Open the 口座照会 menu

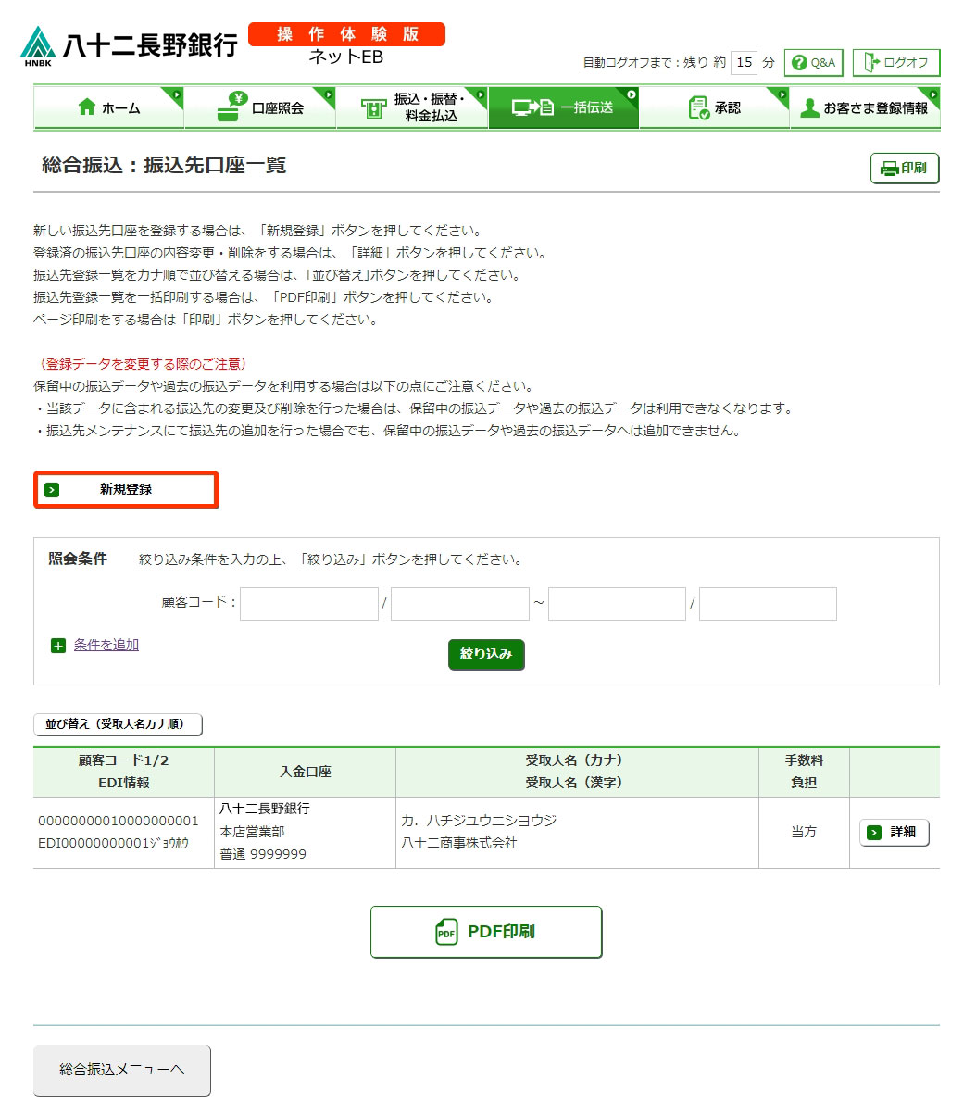260,107
